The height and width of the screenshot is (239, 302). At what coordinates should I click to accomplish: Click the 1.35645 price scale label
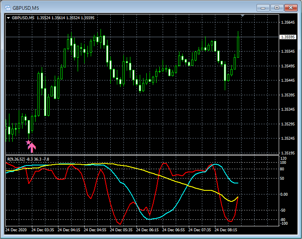(x=288, y=22)
